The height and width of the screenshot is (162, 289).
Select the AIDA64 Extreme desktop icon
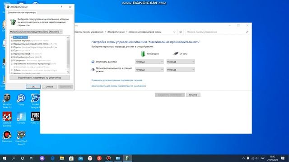[x=7, y=119]
